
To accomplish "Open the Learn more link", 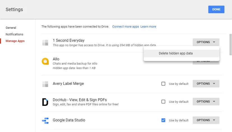I will pyautogui.click(x=148, y=27).
